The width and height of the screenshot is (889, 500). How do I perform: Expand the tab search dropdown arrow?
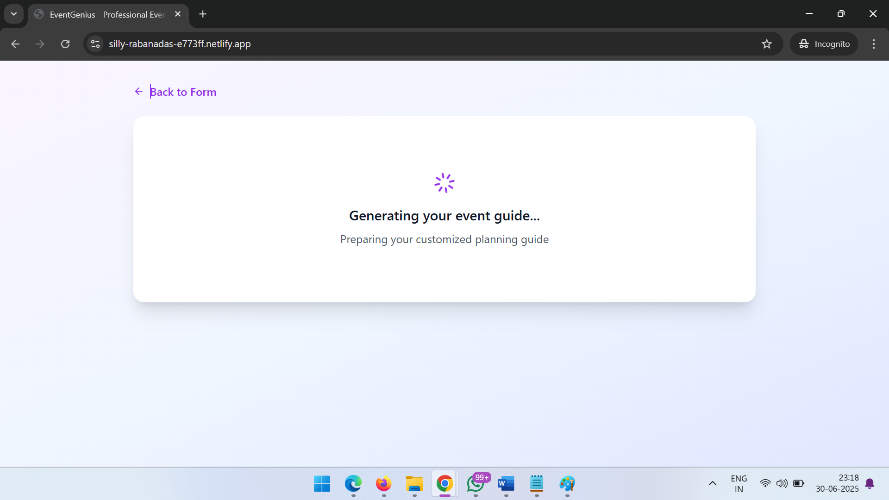pos(14,14)
